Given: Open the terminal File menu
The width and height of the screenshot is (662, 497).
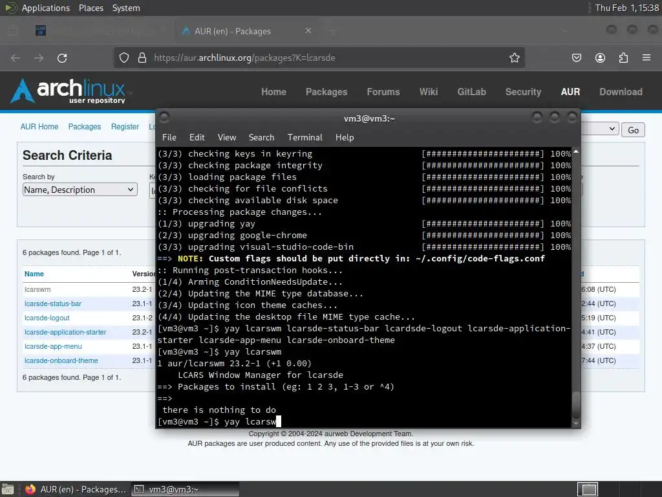Looking at the screenshot, I should [x=169, y=137].
